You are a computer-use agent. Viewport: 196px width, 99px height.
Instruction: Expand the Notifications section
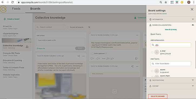[x=171, y=80]
